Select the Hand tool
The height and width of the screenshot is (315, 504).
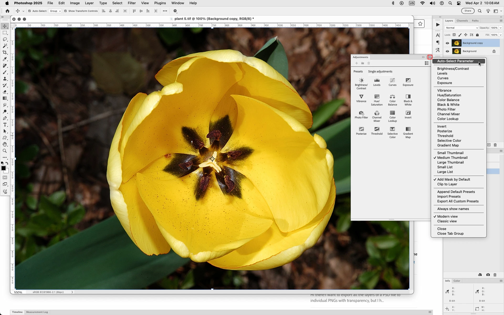[x=5, y=144]
